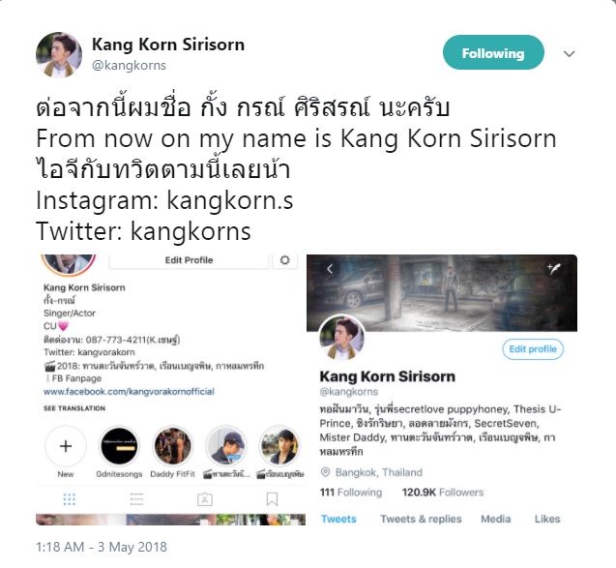Click the back arrow on Twitter header

330,269
